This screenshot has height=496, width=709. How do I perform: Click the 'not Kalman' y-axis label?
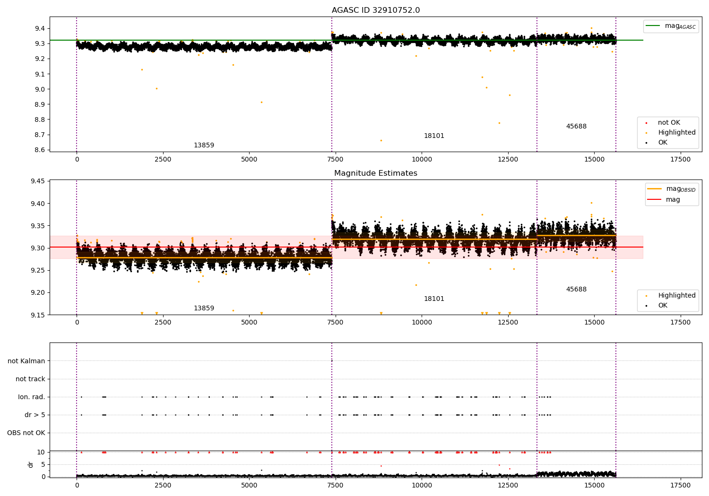pos(26,361)
